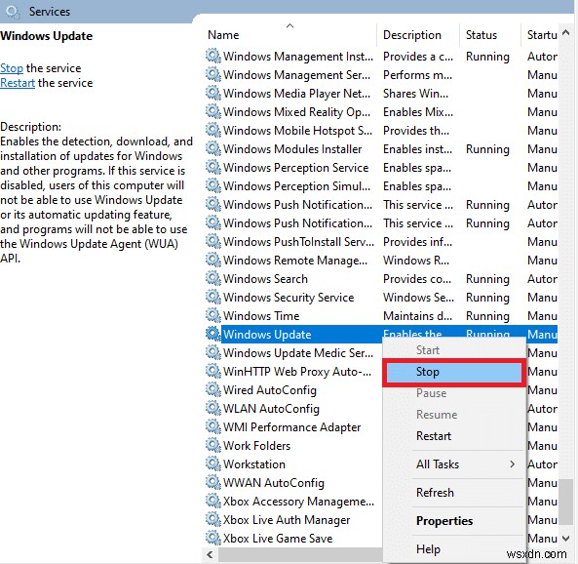Select the Windows Update Medic Ser... name

click(298, 353)
